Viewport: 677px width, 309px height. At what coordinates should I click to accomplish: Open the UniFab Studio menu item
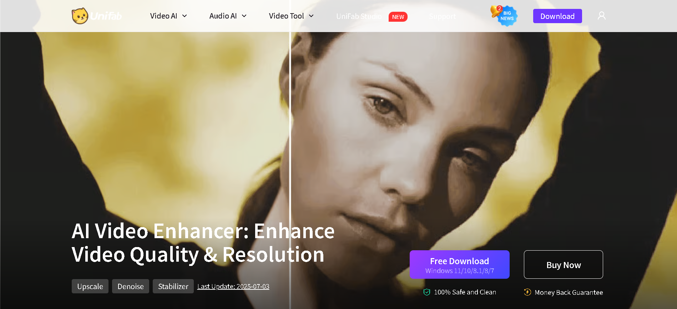(x=359, y=16)
